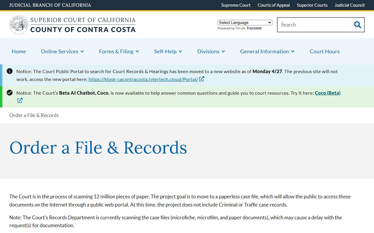Open the Superior Courts link
Image resolution: width=374 pixels, height=233 pixels.
(x=312, y=5)
